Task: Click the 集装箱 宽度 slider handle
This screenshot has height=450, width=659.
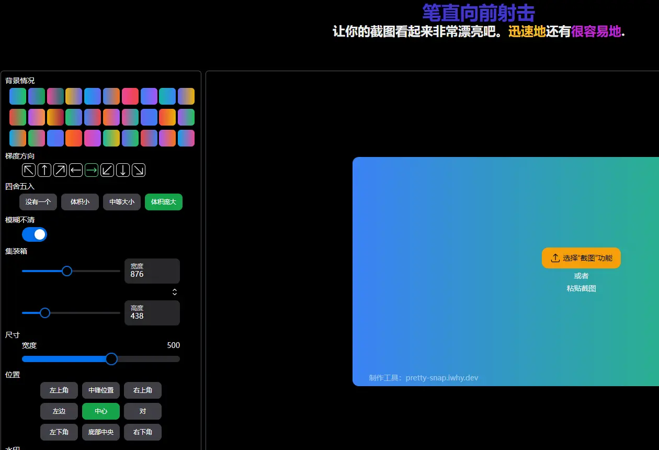Action: pos(67,271)
